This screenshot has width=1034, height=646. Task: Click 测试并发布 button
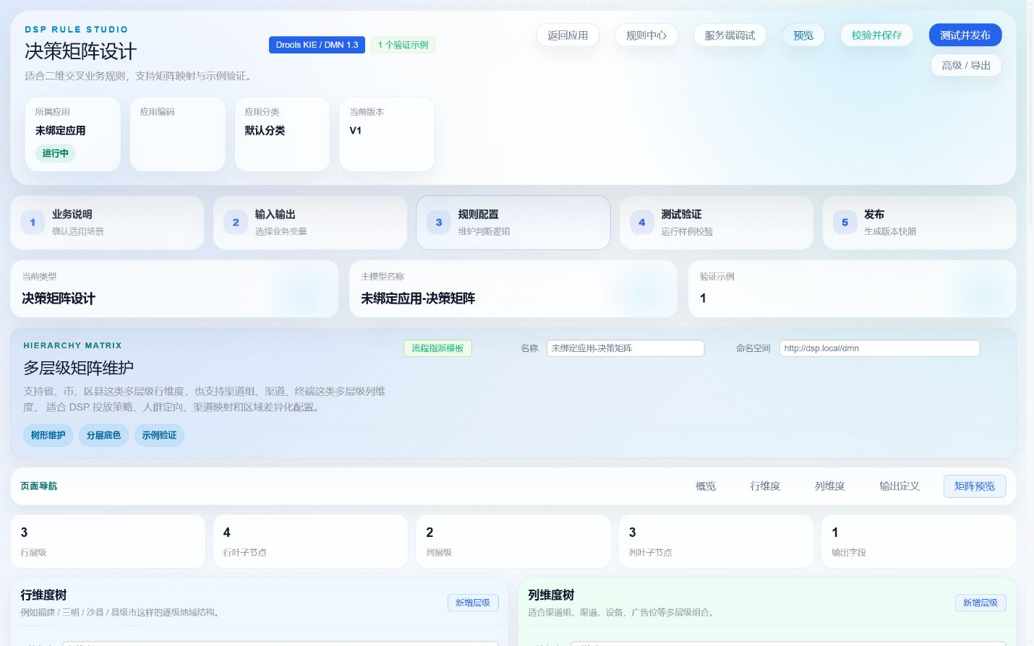(965, 35)
